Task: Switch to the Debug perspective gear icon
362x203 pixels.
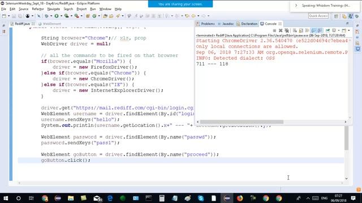Action: [x=357, y=16]
